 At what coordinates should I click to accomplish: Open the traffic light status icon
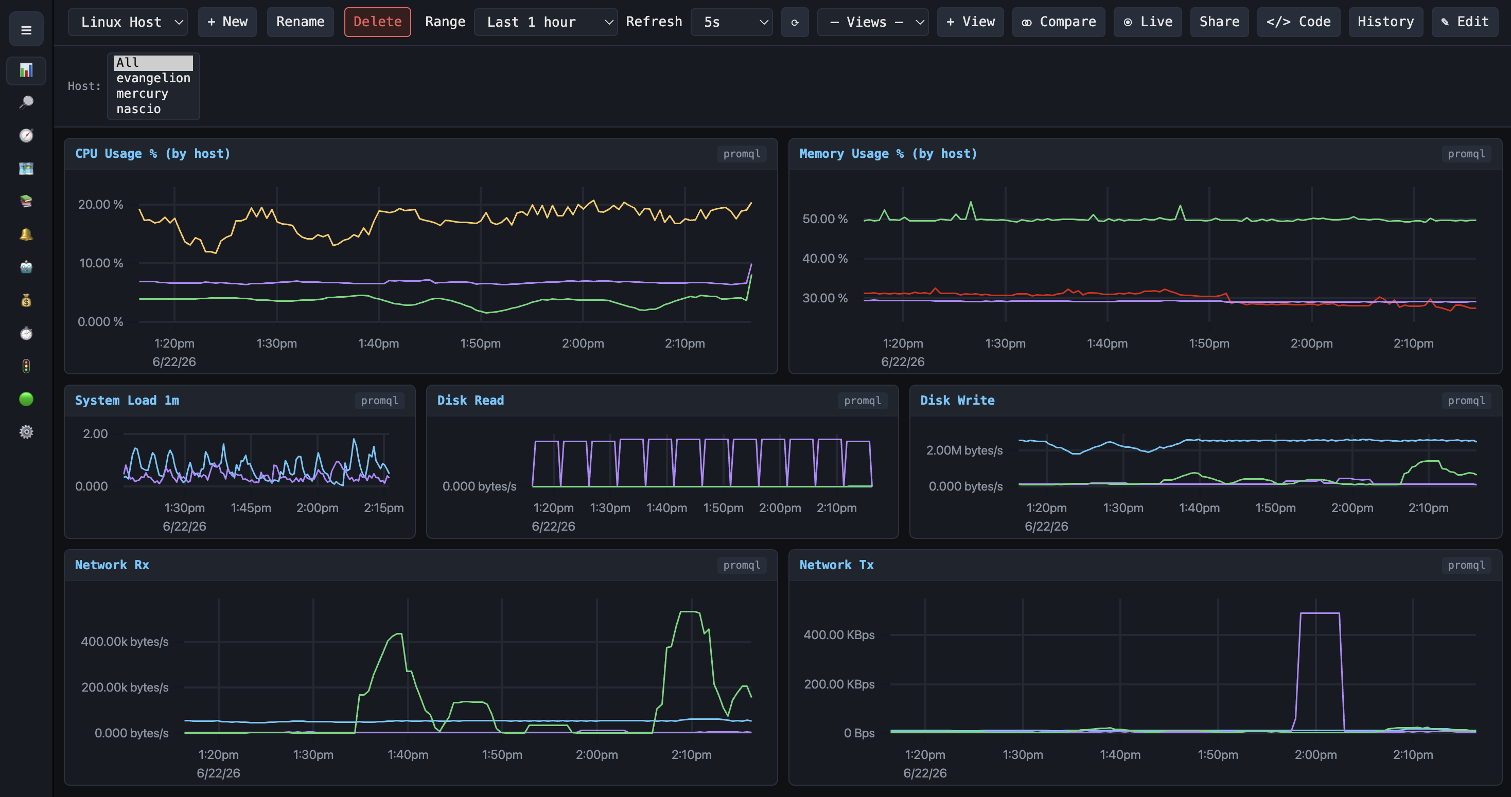(26, 366)
